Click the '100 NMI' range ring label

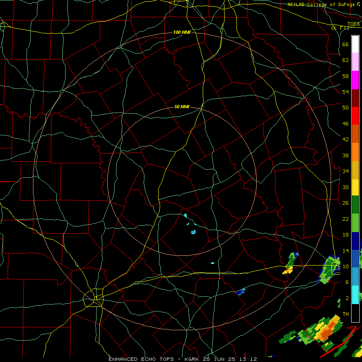click(182, 32)
